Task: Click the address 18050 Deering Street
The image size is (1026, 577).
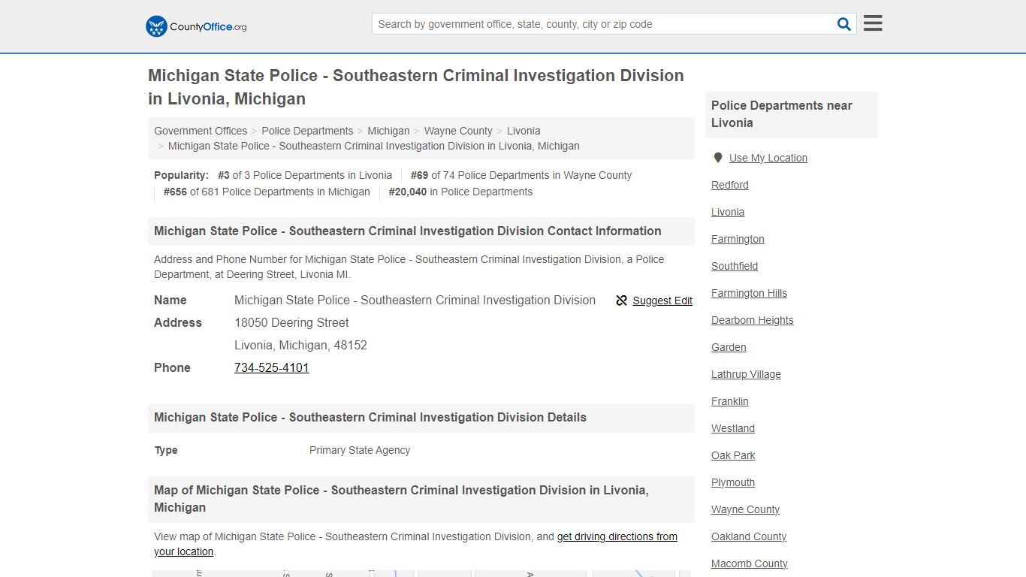Action: coord(291,322)
